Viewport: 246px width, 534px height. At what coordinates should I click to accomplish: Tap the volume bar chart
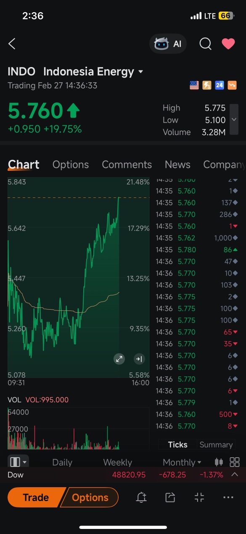(x=79, y=428)
